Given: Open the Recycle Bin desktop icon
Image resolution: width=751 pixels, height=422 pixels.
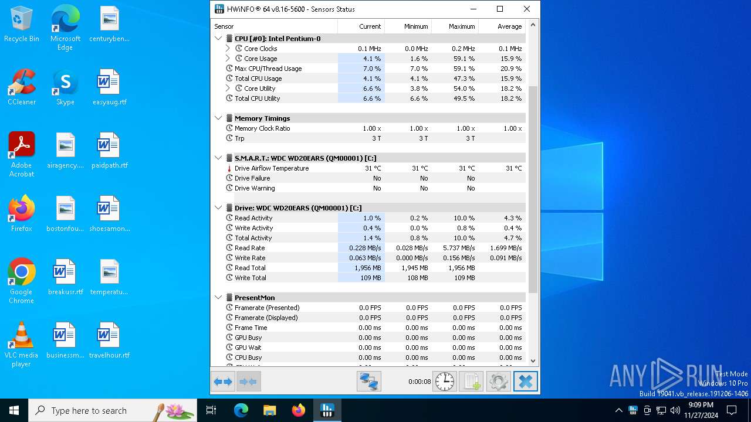Looking at the screenshot, I should pyautogui.click(x=22, y=25).
